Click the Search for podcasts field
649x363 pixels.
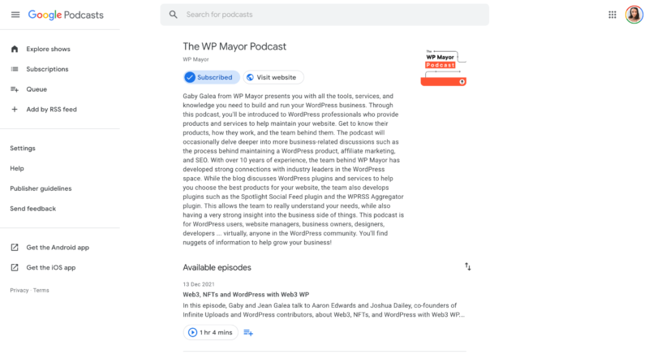[324, 15]
